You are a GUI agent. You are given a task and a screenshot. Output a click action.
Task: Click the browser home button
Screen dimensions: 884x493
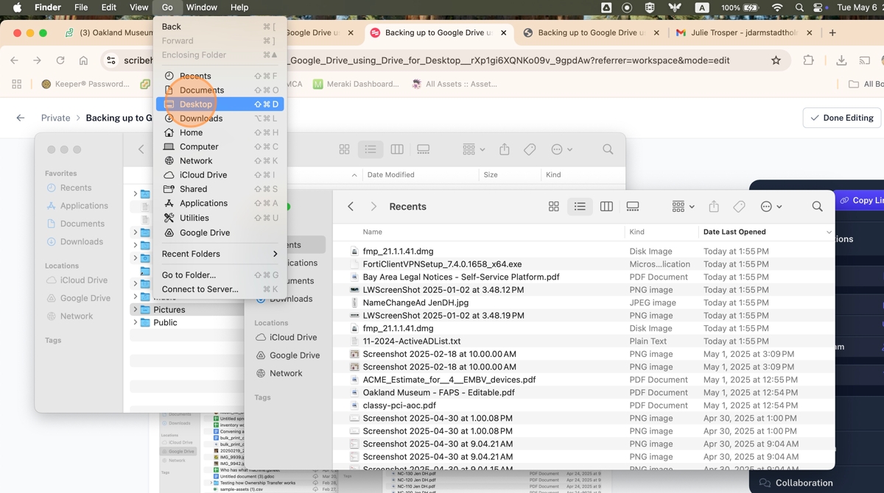click(83, 60)
